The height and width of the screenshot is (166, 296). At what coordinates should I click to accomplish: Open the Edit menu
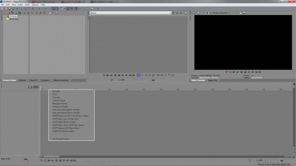tap(8, 5)
